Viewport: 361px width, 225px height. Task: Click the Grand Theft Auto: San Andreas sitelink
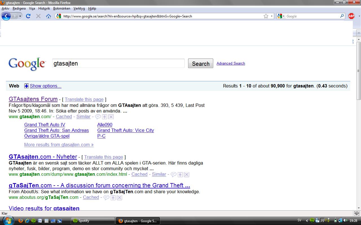pyautogui.click(x=56, y=130)
